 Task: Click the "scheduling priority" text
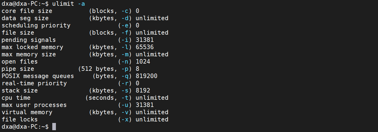[36, 25]
